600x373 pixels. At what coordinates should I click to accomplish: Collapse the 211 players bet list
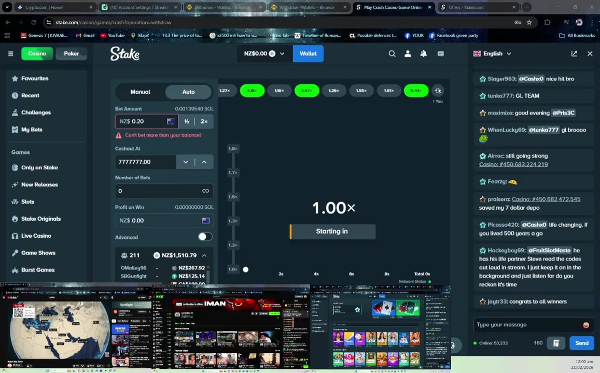pos(204,255)
